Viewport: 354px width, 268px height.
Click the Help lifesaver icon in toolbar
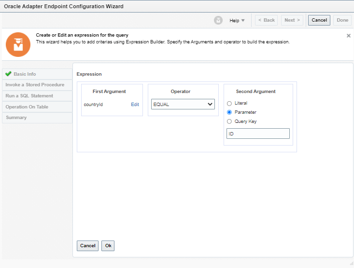(x=218, y=20)
